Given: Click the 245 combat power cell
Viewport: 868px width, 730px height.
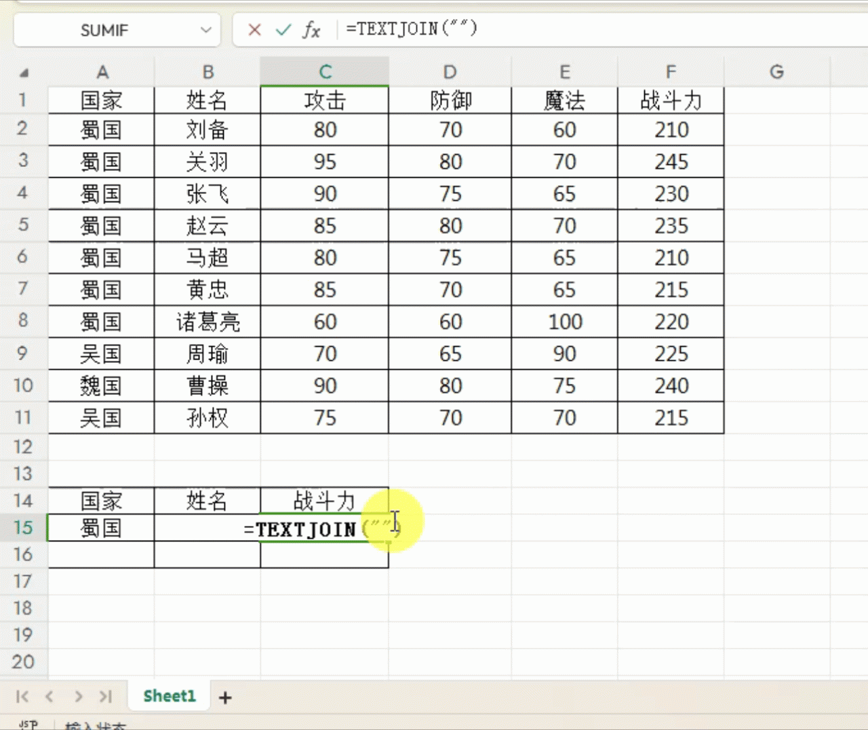Looking at the screenshot, I should click(671, 161).
